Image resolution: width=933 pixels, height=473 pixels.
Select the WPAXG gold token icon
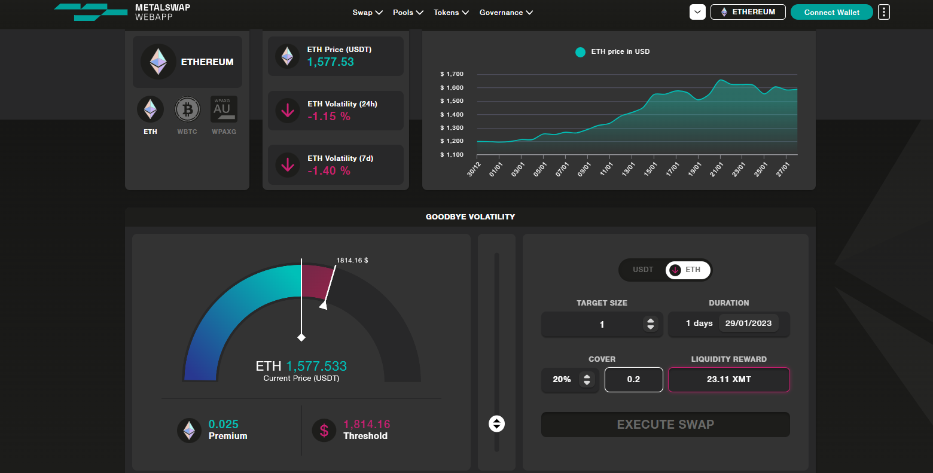click(224, 109)
